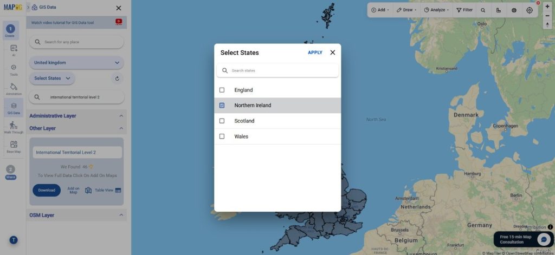Viewport: 555px width, 255px height.
Task: Open the Create step in sidebar
Action: 10,30
